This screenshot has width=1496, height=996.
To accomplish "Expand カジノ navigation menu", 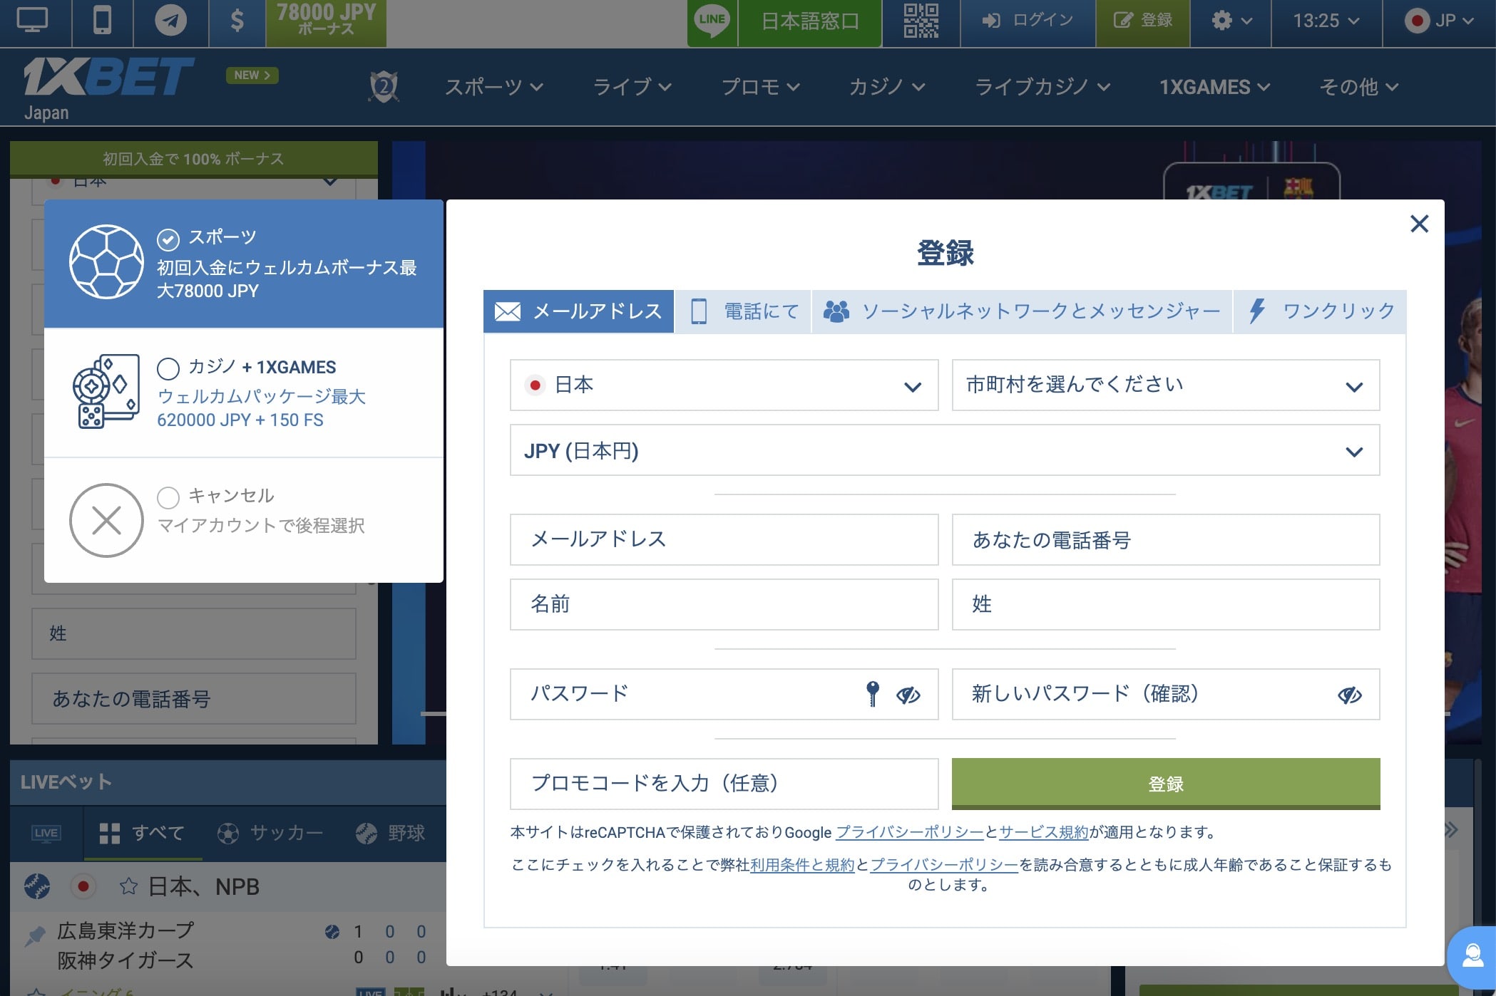I will pos(886,87).
